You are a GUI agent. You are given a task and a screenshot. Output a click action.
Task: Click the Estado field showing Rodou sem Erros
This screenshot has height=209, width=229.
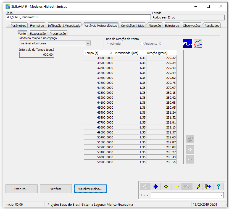click(188, 17)
